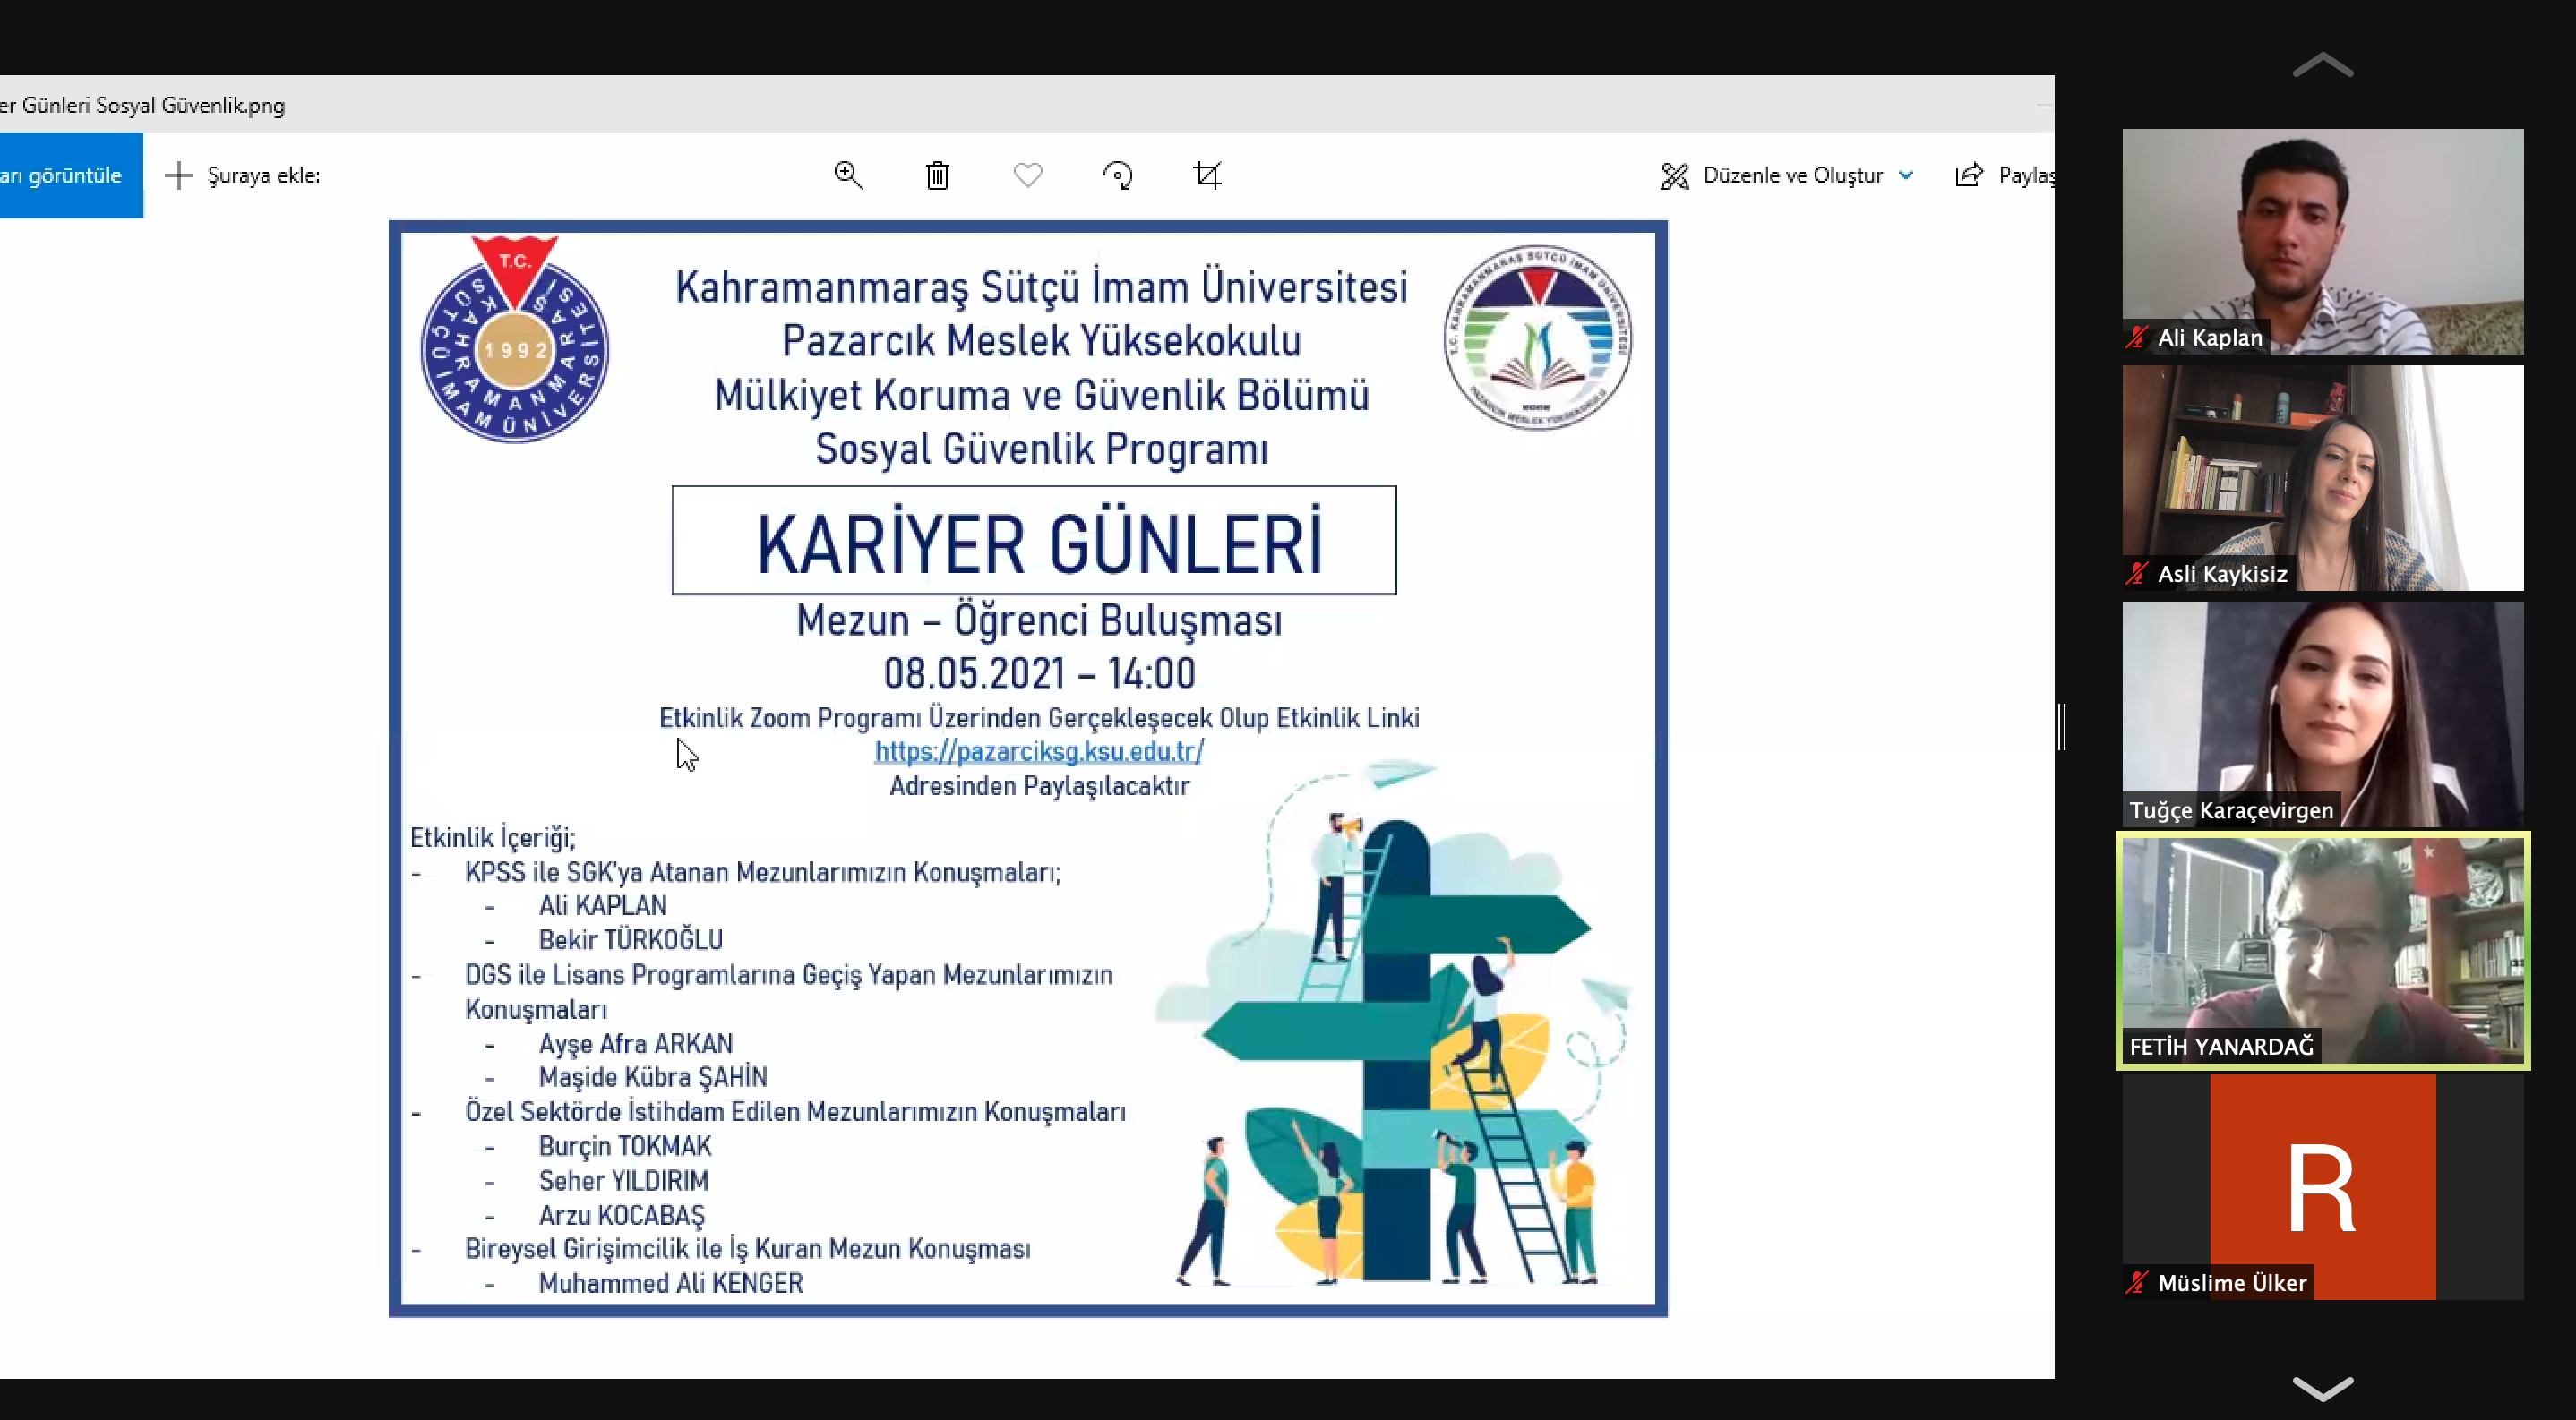Screen dimensions: 2576x1420
Task: Click Ali Kaplan's muted microphone indicator
Action: (x=2137, y=338)
